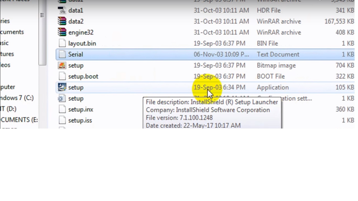Select the setup configuration settings gear icon
358x201 pixels.
click(x=62, y=98)
